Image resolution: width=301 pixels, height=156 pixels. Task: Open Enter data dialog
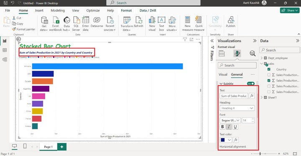click(85, 24)
